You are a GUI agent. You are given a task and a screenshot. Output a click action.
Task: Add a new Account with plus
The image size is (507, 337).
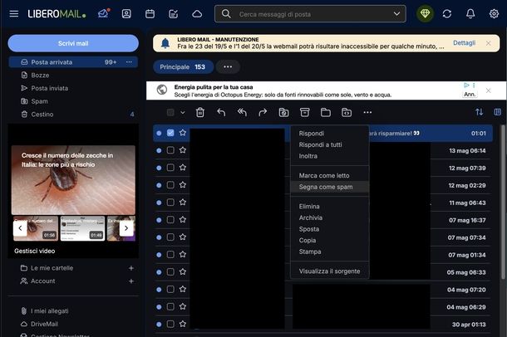(x=131, y=281)
